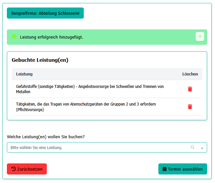The height and width of the screenshot is (183, 215).
Task: Open the Beispielfirma: Abteilung Schlosserei button
Action: click(x=45, y=13)
